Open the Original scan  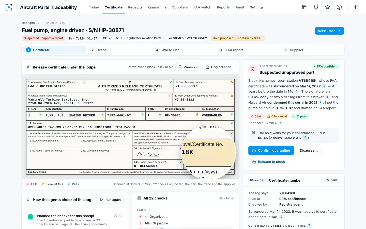tap(218, 67)
